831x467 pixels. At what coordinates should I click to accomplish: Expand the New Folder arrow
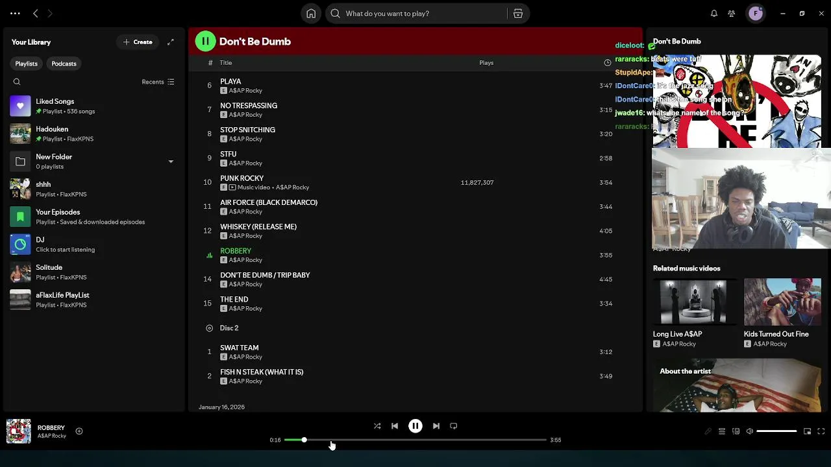(171, 162)
